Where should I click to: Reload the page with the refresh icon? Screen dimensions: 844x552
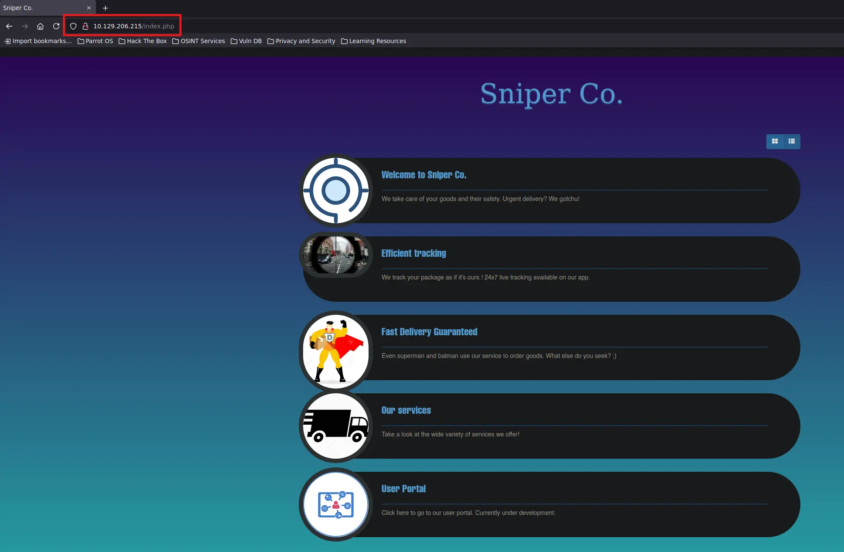56,26
